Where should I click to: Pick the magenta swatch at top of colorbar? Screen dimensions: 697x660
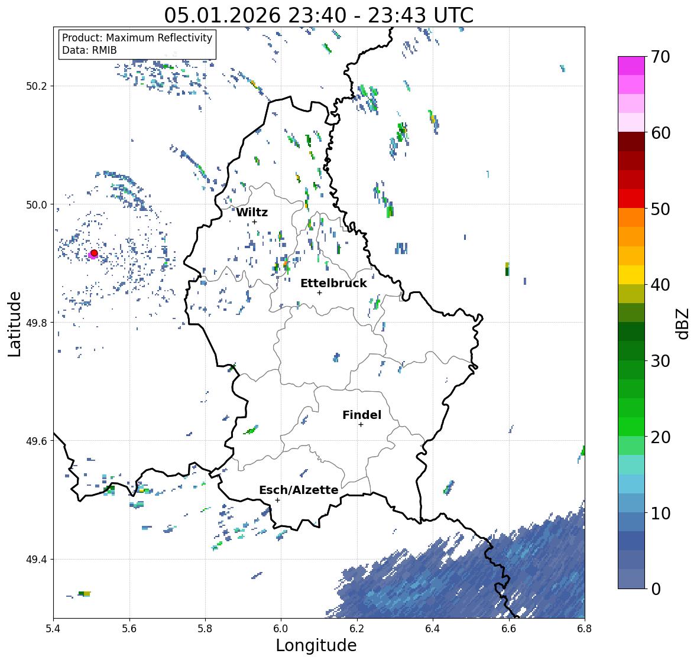tap(631, 66)
